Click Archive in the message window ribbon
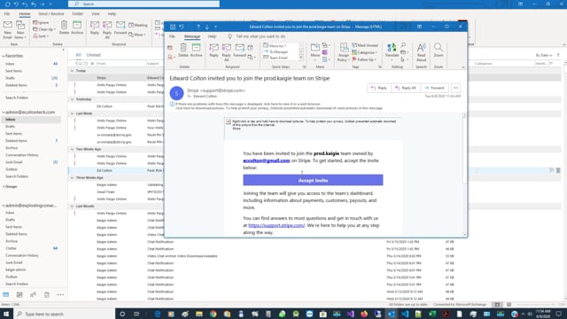Screen dimensions: 567x319 pos(196,51)
